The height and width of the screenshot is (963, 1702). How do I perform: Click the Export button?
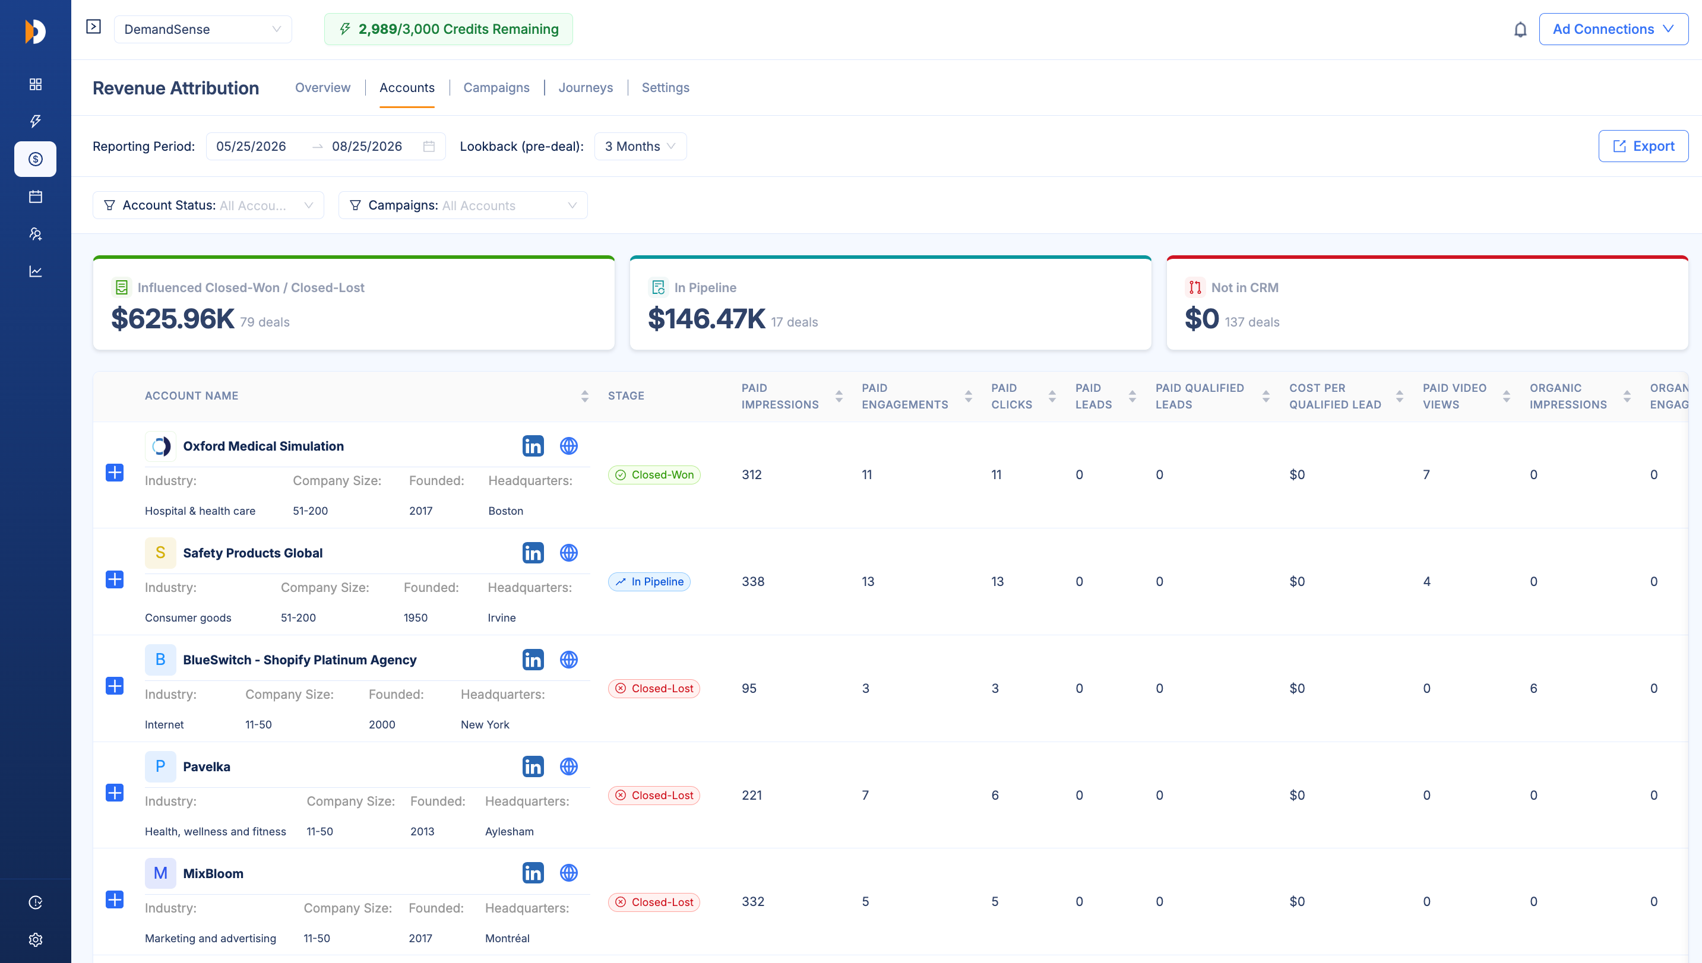[1643, 146]
